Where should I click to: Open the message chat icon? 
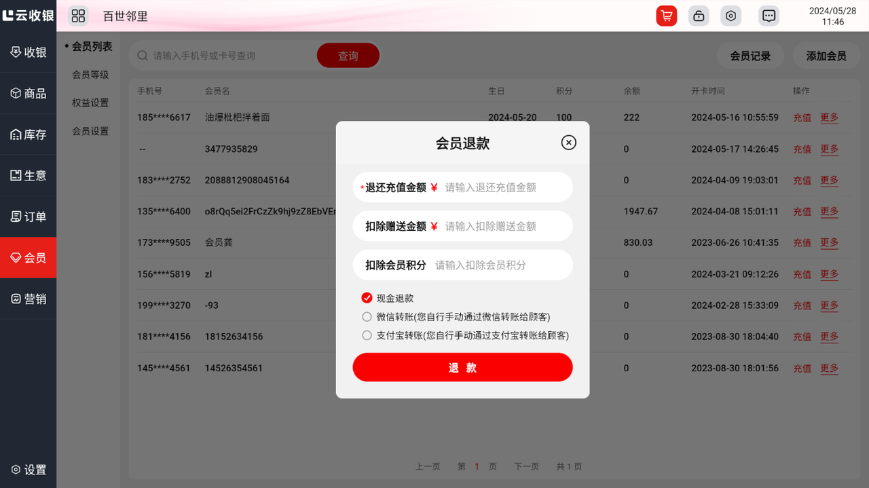pos(769,16)
